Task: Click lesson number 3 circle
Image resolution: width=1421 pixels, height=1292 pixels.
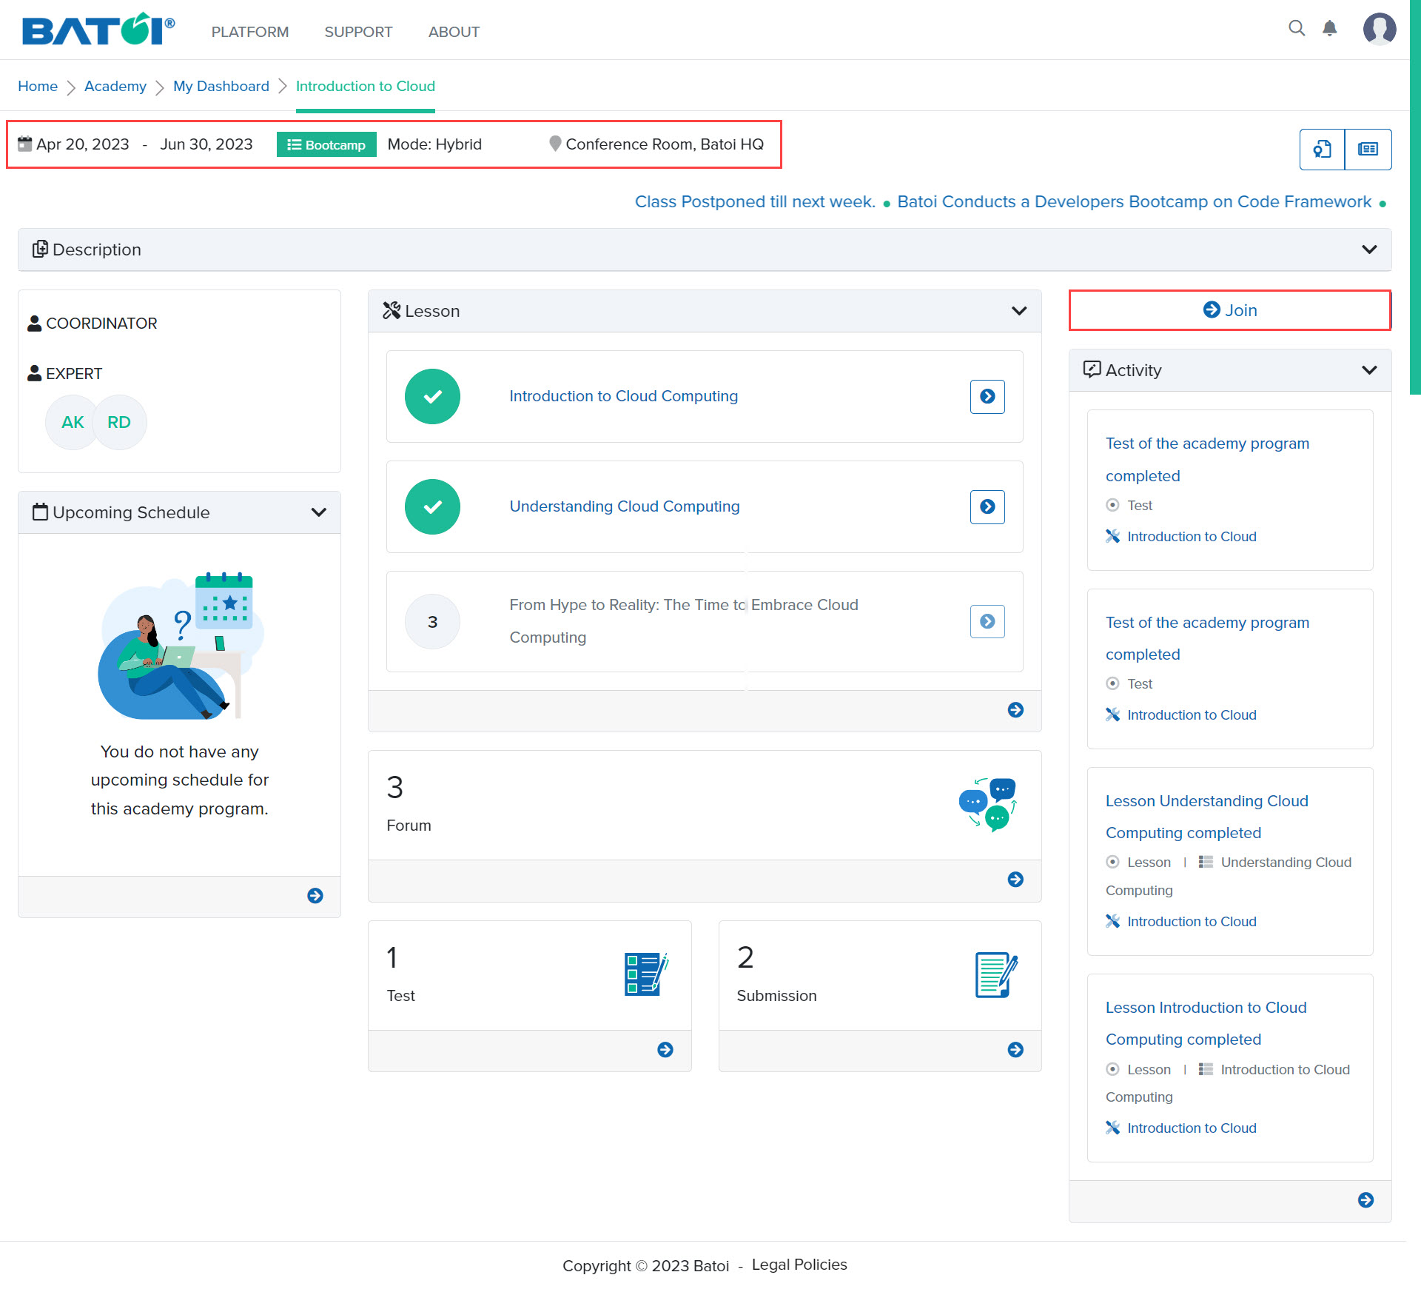Action: (432, 622)
